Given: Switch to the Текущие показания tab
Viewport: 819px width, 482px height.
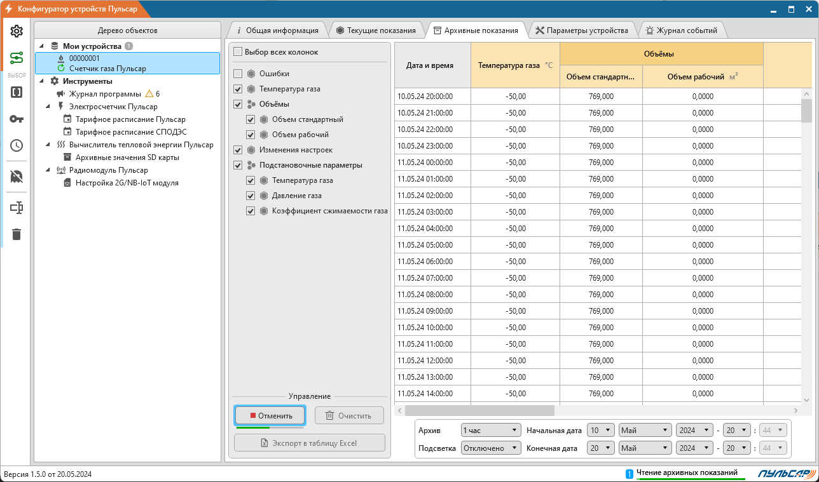Looking at the screenshot, I should [x=376, y=30].
